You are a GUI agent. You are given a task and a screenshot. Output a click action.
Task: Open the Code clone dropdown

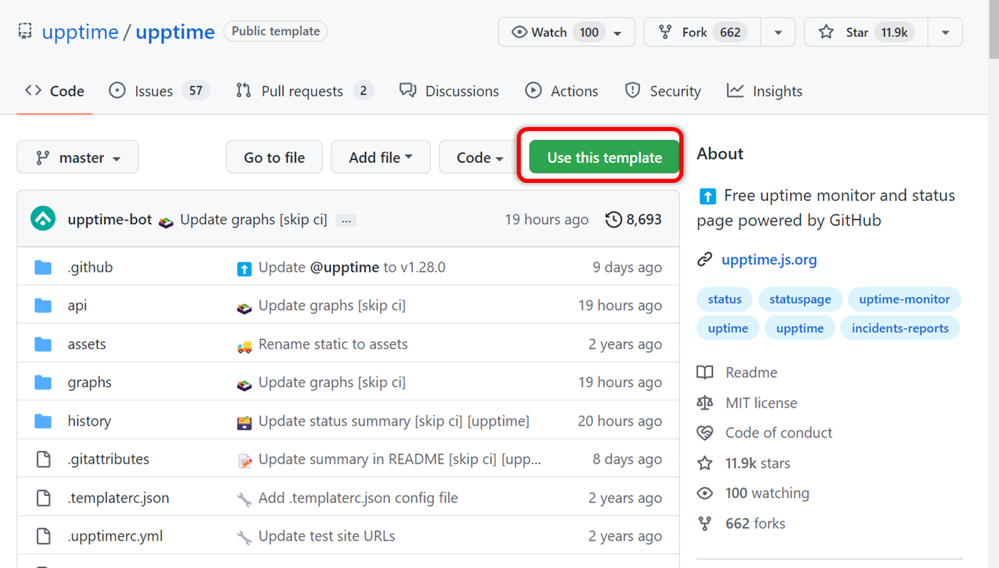(480, 157)
